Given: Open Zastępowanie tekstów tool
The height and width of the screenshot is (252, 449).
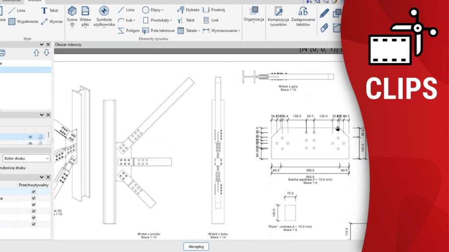Looking at the screenshot, I should click(x=303, y=17).
